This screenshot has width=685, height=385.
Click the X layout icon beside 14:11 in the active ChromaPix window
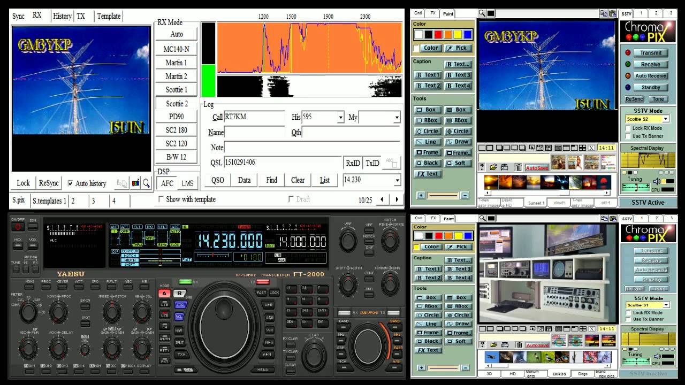[x=591, y=148]
